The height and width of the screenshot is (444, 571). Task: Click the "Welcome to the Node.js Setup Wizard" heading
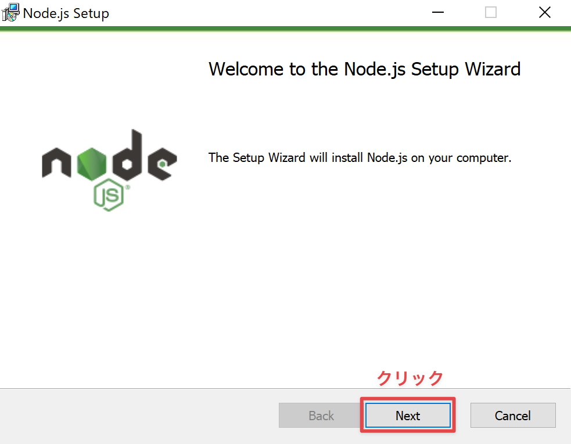click(364, 69)
